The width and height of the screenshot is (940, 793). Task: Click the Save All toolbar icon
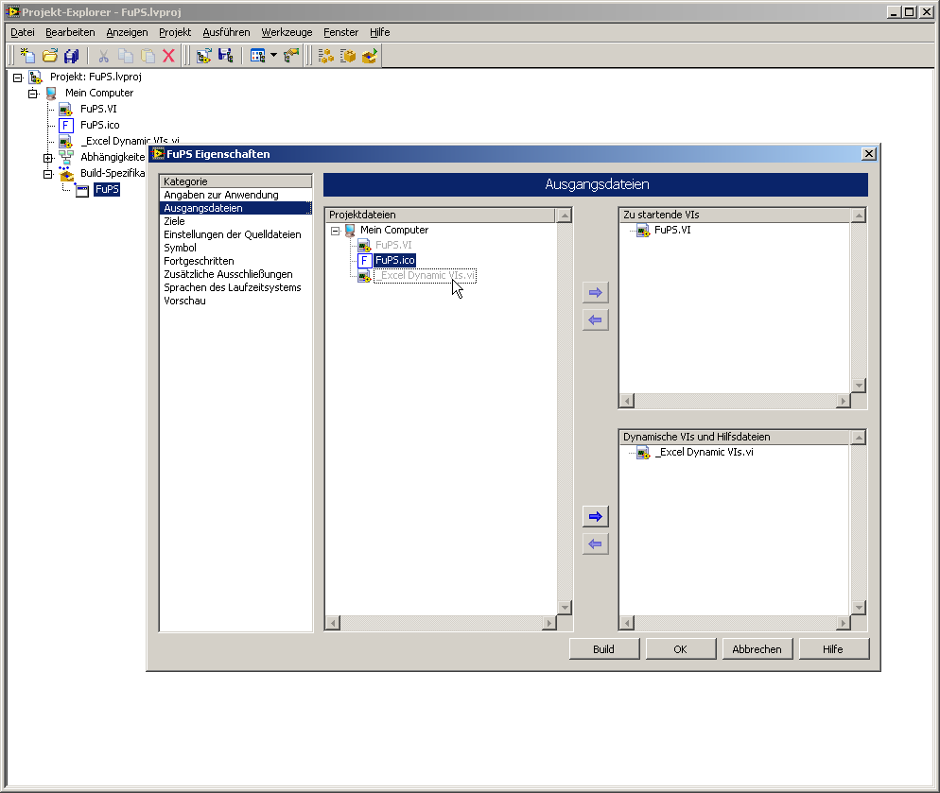pyautogui.click(x=73, y=56)
